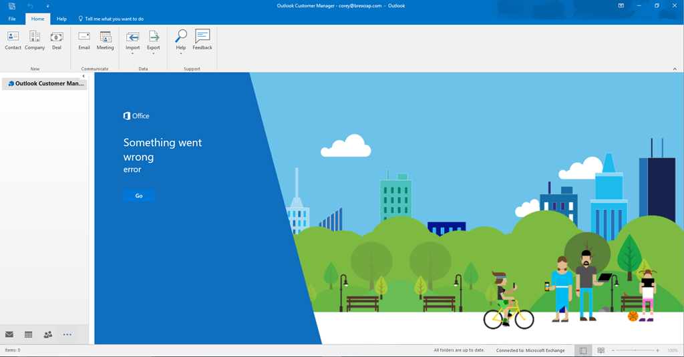Viewport: 684px width, 357px height.
Task: Collapse the ribbon using the caret
Action: (675, 69)
